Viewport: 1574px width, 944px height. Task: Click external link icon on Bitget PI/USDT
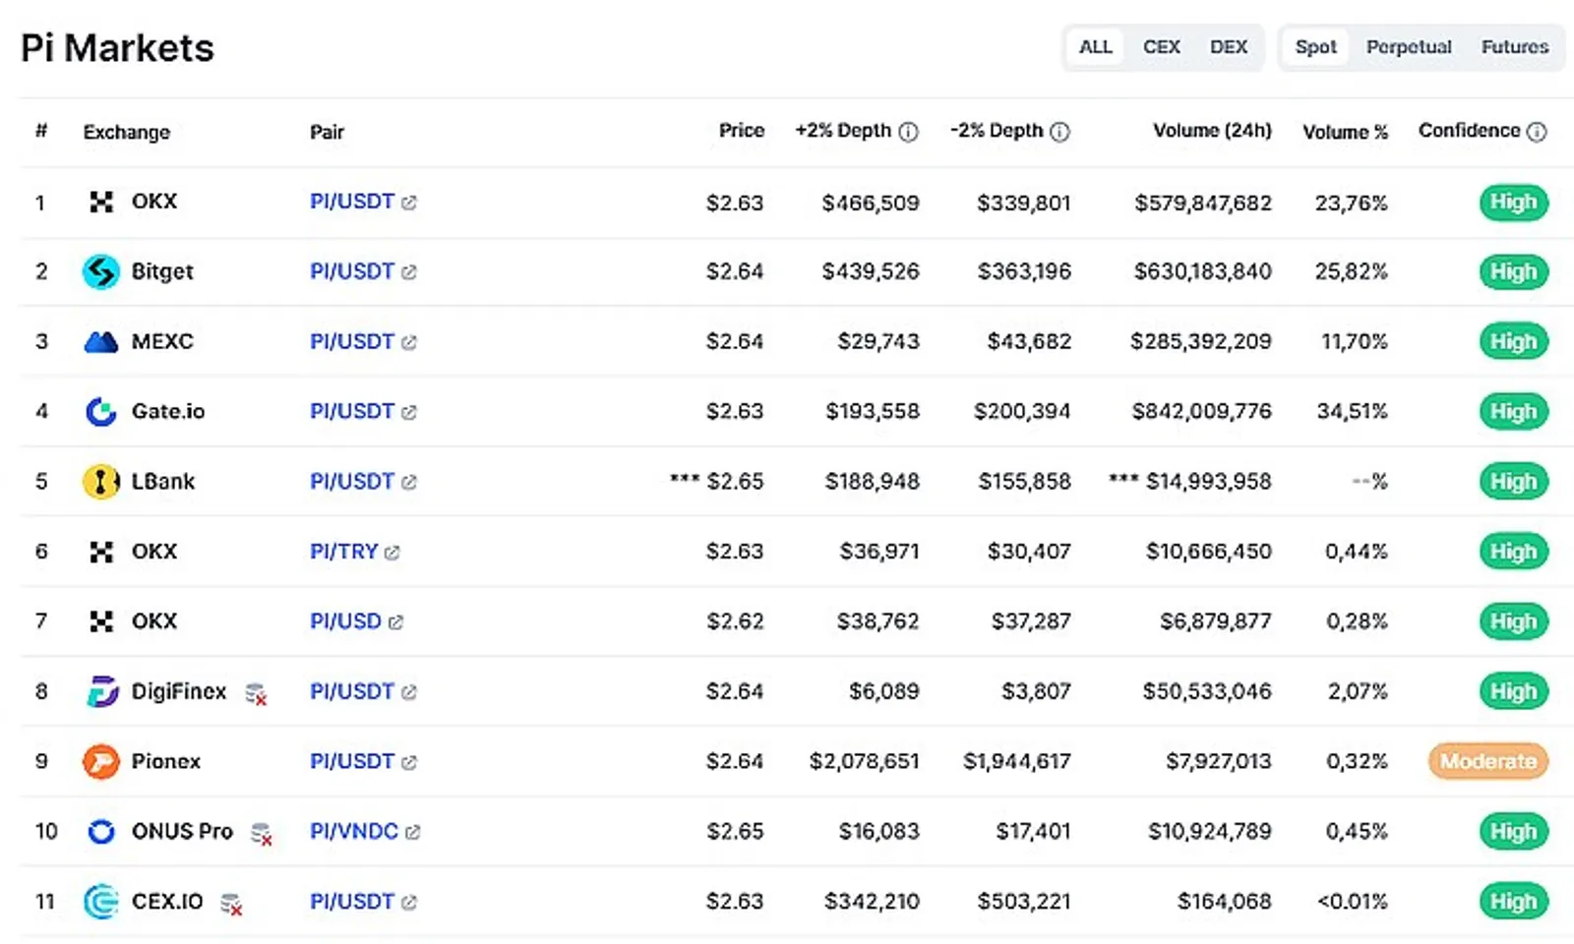(x=409, y=272)
